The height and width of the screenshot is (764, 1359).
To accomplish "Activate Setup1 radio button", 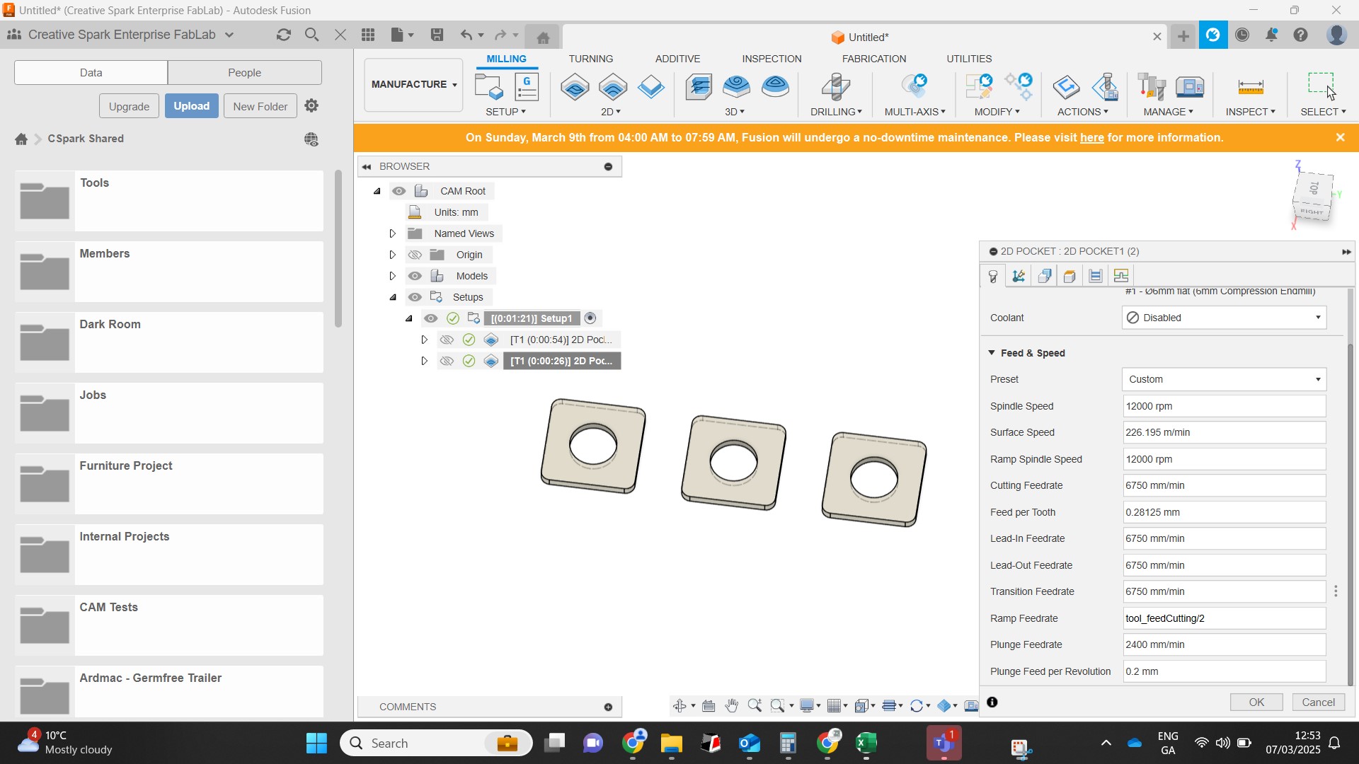I will [590, 318].
